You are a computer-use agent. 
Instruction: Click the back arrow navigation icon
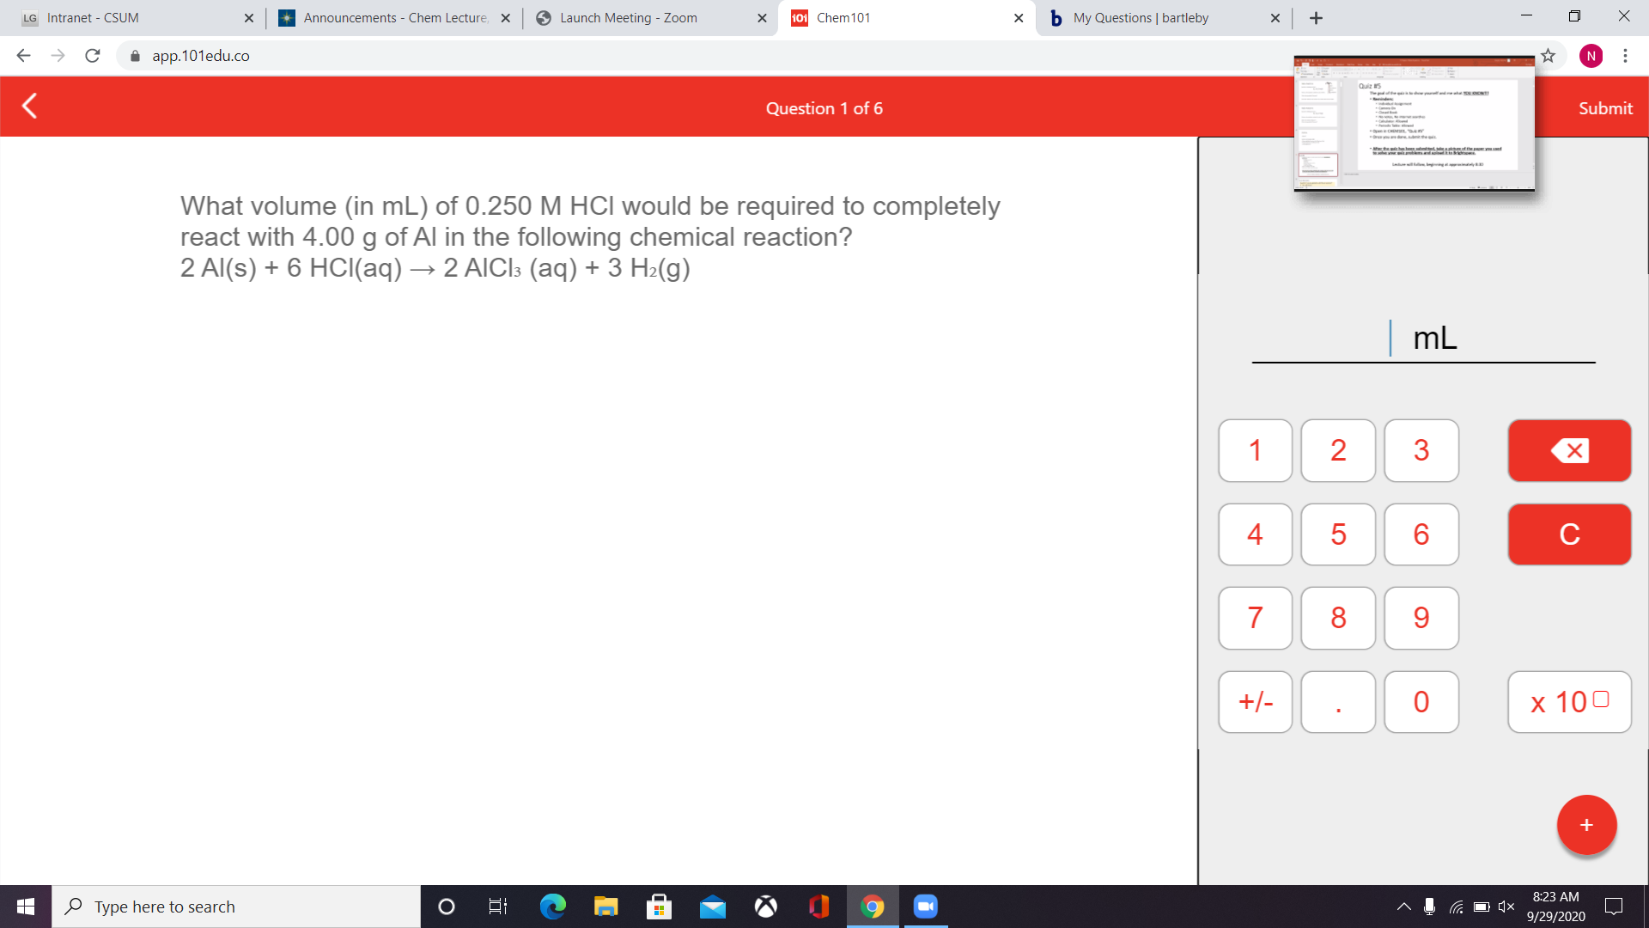(29, 107)
